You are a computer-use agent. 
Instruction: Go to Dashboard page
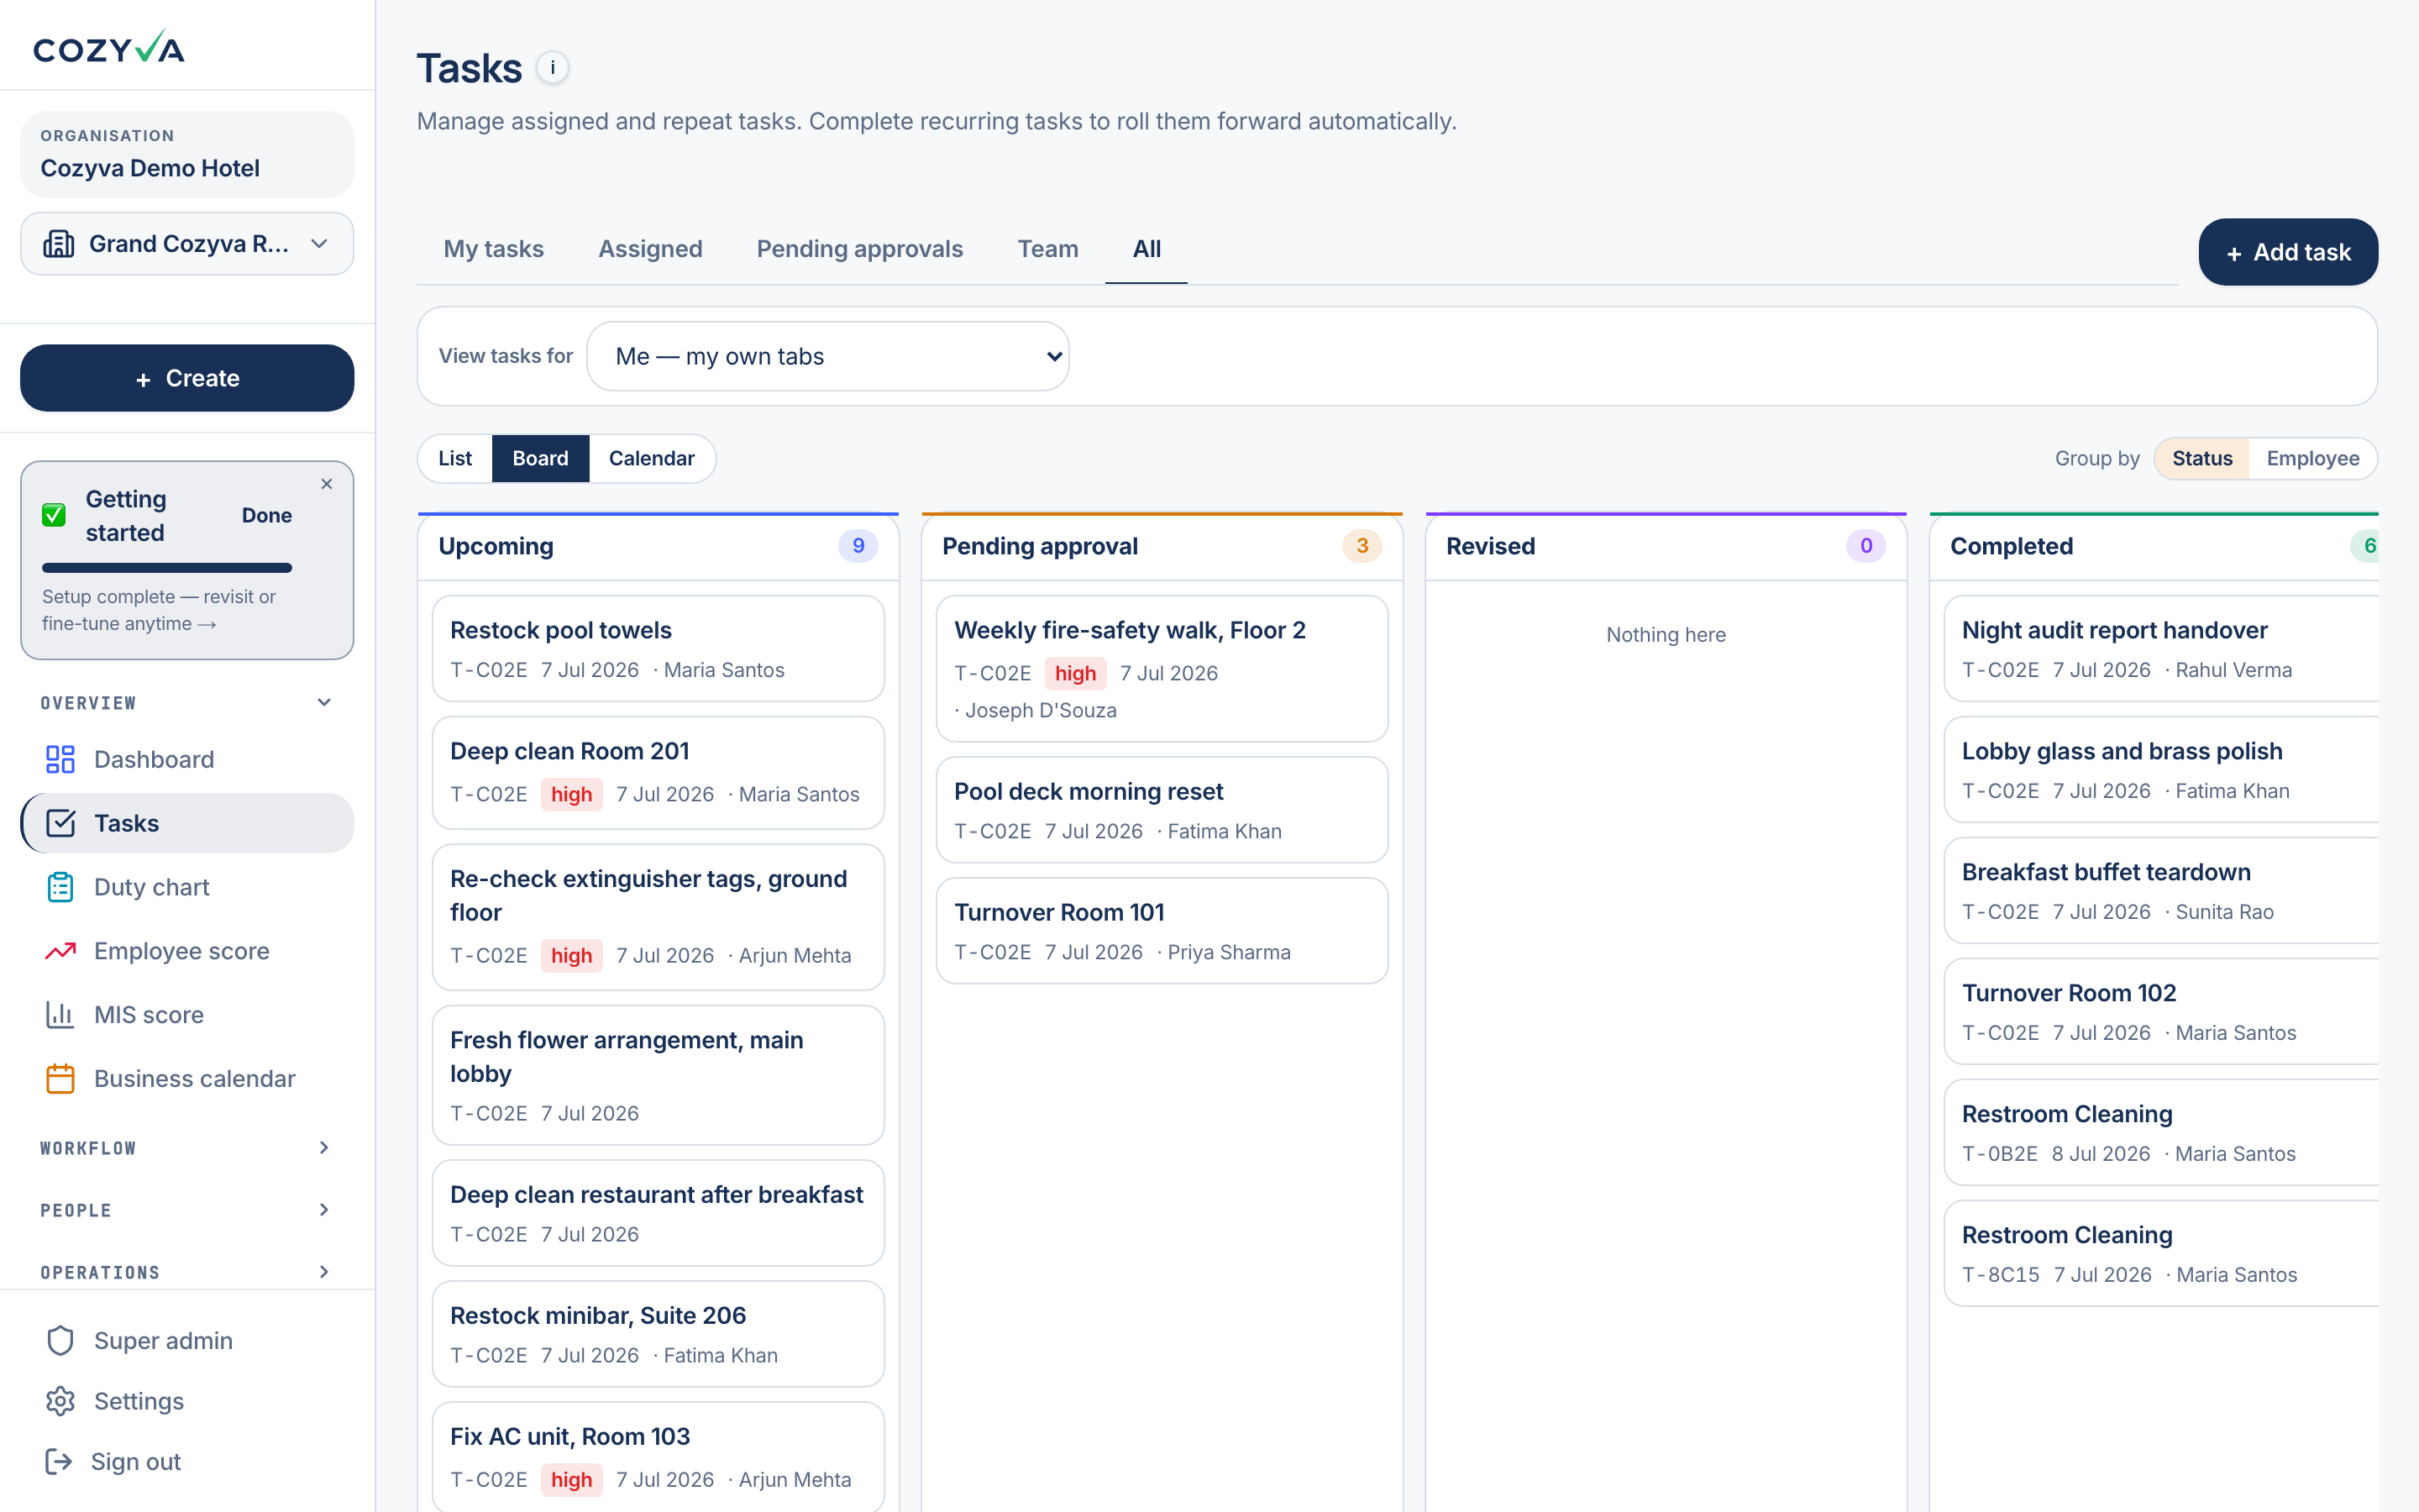(187, 759)
